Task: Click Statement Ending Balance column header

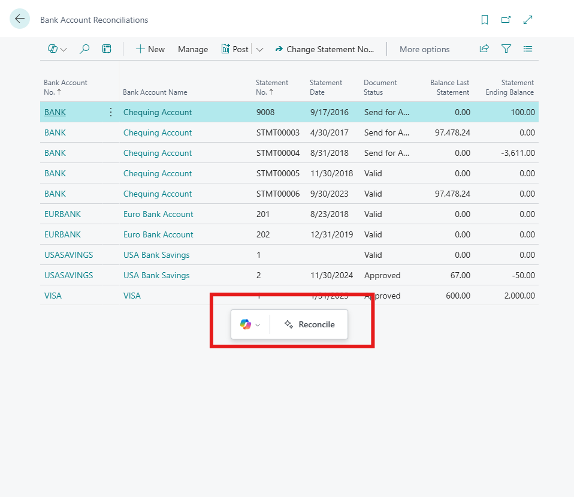Action: [509, 87]
